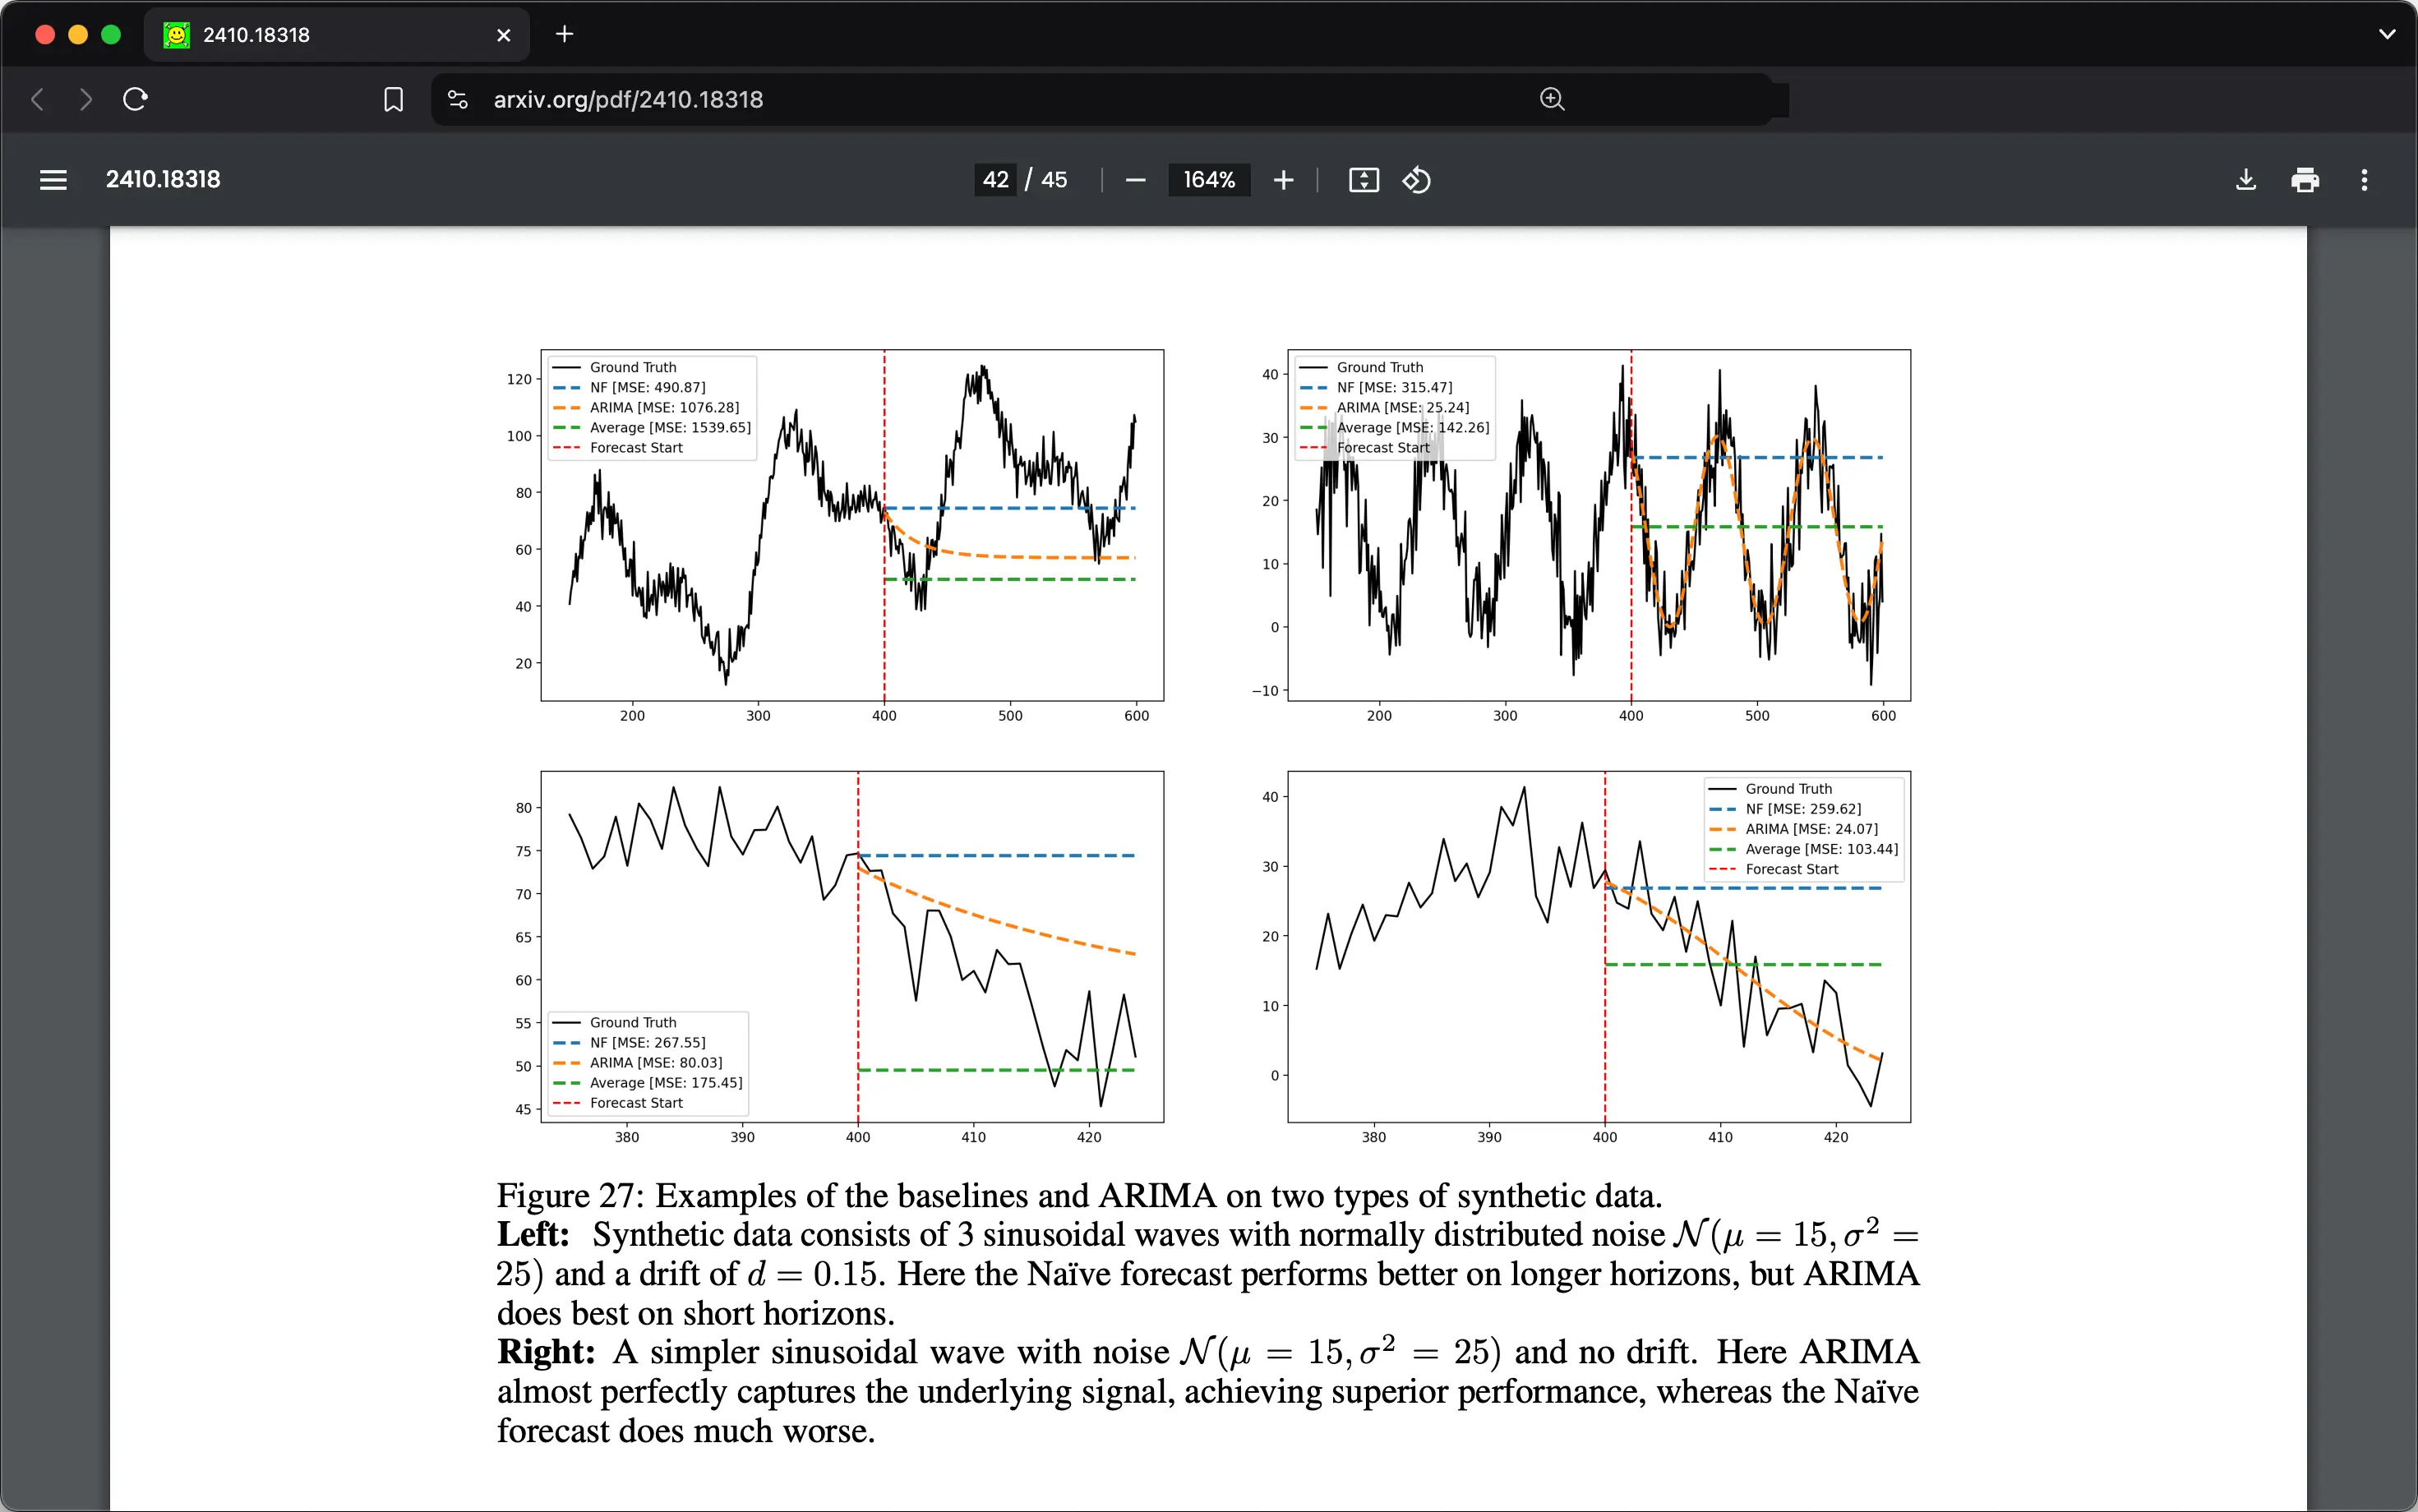2418x1512 pixels.
Task: Download the PDF file
Action: click(2246, 180)
